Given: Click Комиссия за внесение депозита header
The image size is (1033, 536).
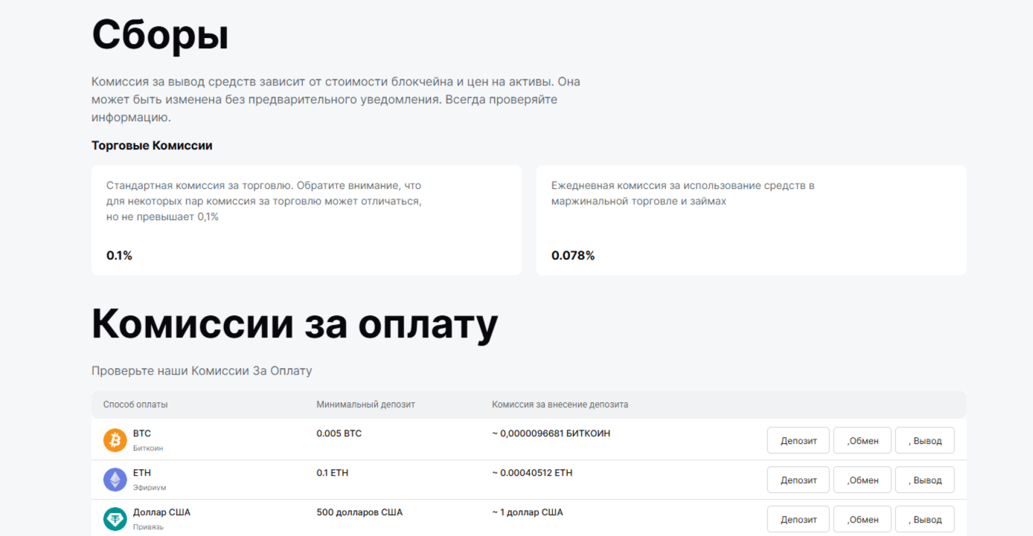Looking at the screenshot, I should pyautogui.click(x=560, y=404).
